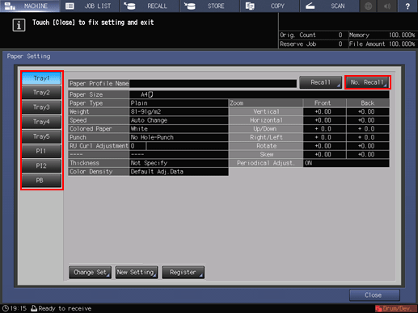The height and width of the screenshot is (313, 418).
Task: Select PI1 tray option
Action: pos(41,151)
